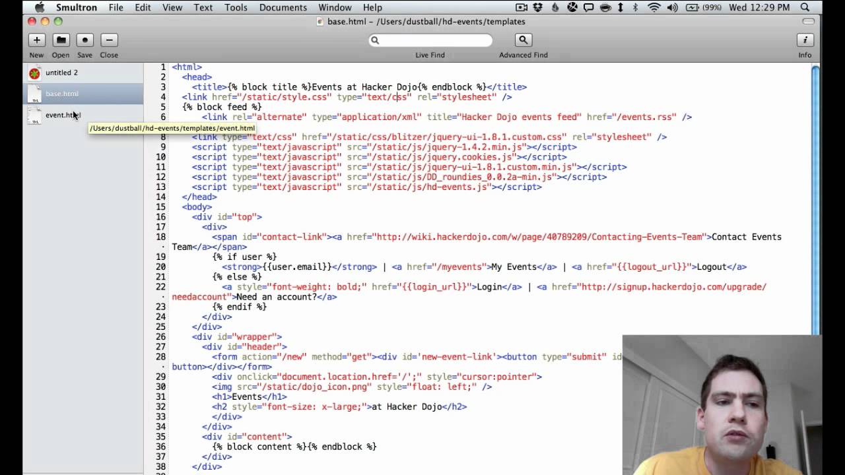Click the base.html proxy icon in title bar
845x475 pixels.
pyautogui.click(x=320, y=22)
